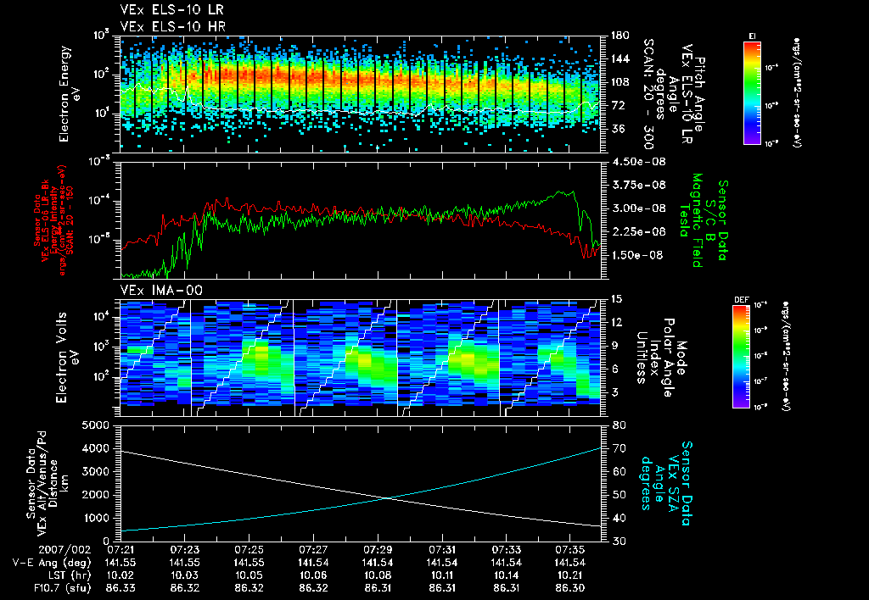869x600 pixels.
Task: Click the 80 degrees SZA tick label
Action: pyautogui.click(x=619, y=425)
